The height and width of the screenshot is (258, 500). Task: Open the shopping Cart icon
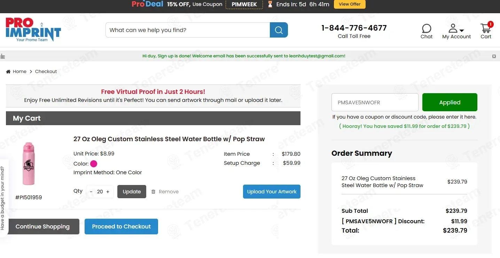click(485, 28)
